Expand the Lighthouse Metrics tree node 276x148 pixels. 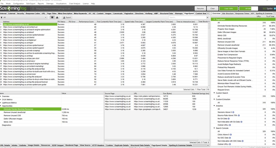coord(1,103)
